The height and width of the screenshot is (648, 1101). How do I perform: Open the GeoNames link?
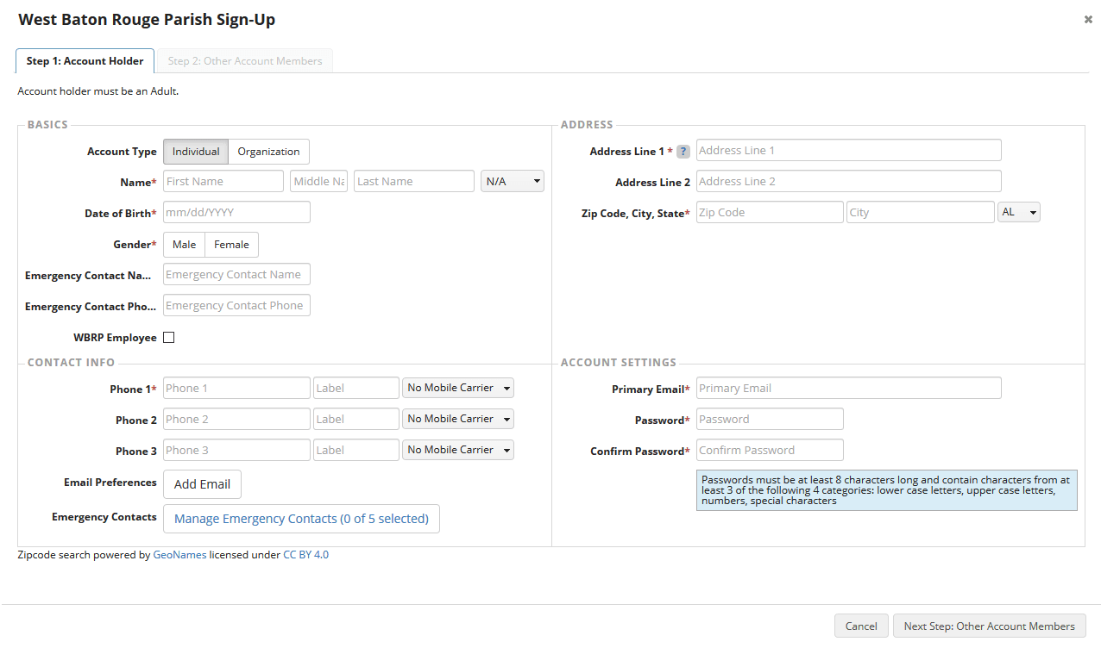tap(179, 555)
